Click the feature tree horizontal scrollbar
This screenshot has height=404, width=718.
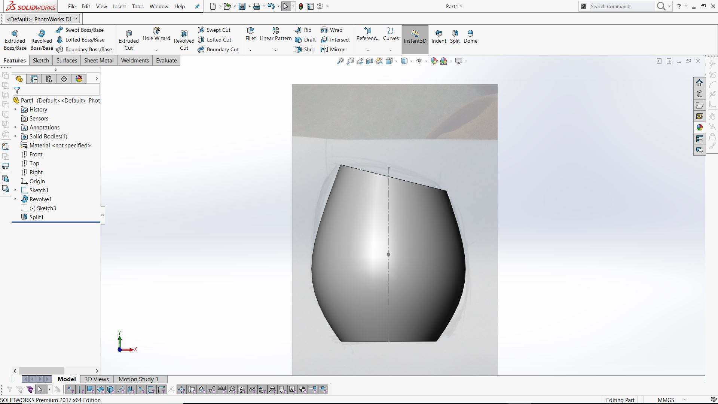(42, 371)
